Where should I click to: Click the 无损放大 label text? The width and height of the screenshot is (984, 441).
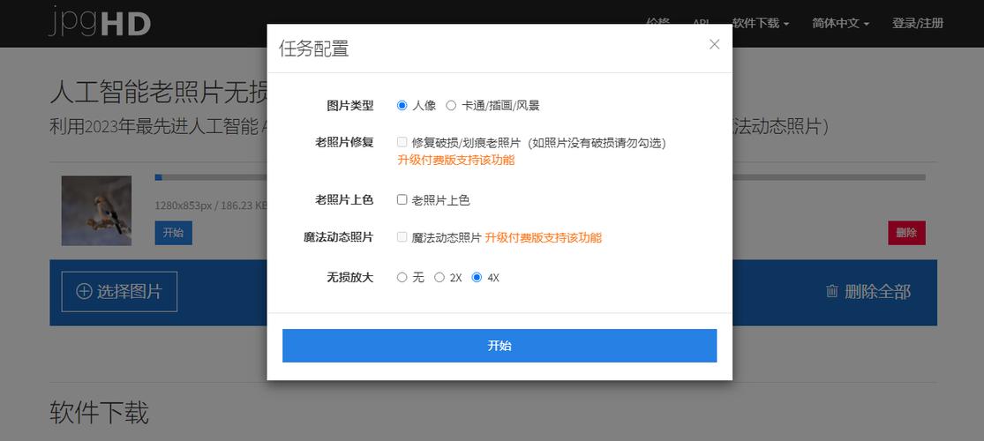[350, 277]
